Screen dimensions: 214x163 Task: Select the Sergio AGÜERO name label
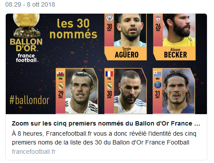point(127,53)
